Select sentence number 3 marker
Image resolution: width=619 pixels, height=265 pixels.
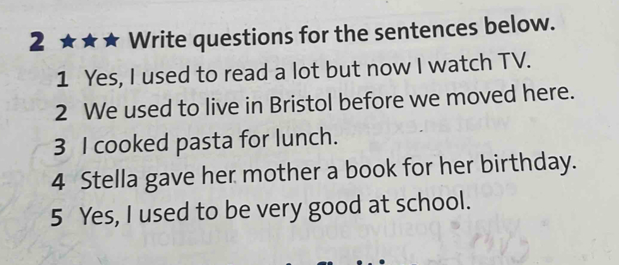point(60,144)
